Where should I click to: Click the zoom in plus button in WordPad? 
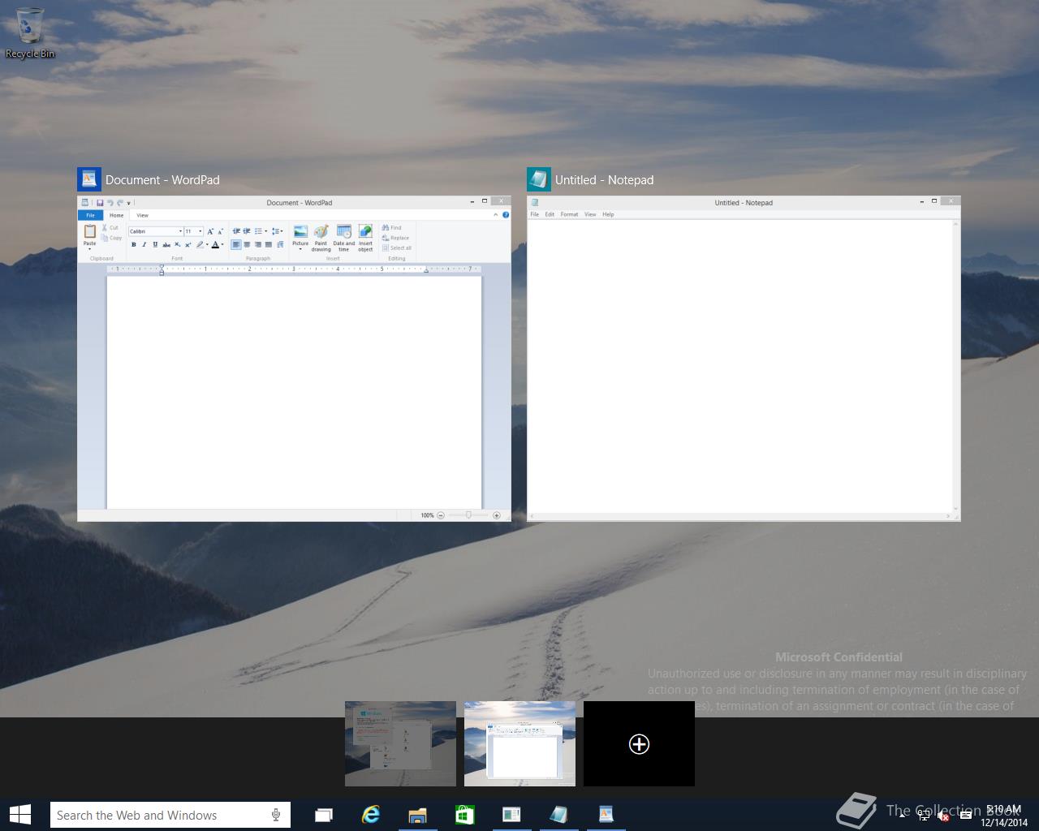point(497,515)
